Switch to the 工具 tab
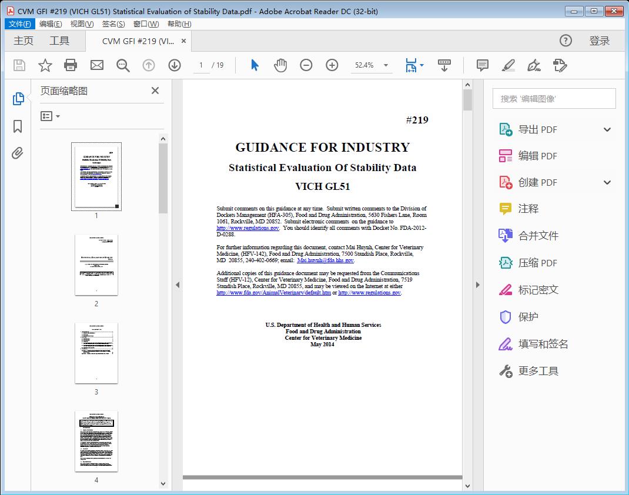This screenshot has width=629, height=495. (59, 41)
